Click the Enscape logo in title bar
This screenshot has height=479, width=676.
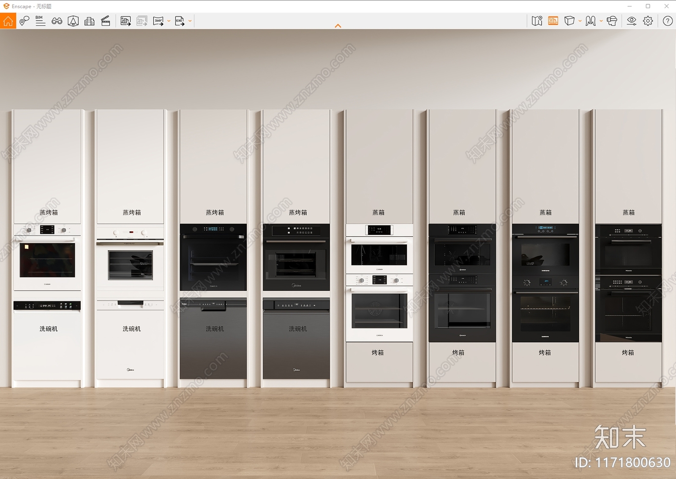pyautogui.click(x=6, y=6)
